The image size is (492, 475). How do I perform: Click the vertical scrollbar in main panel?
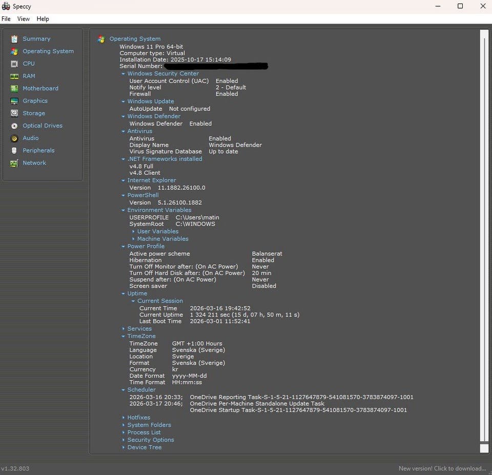(484, 236)
